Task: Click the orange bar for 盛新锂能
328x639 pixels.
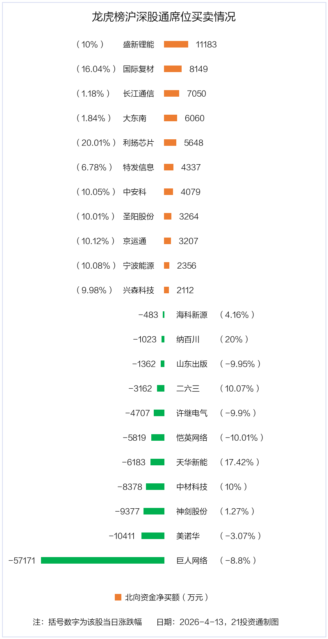Action: 176,44
